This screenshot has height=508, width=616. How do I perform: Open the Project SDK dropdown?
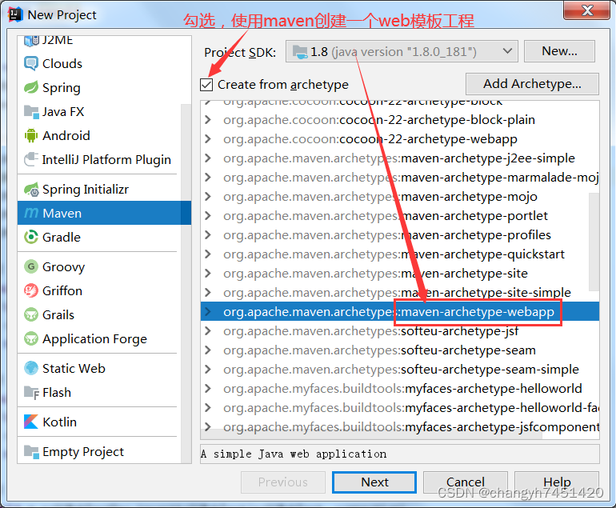[402, 51]
